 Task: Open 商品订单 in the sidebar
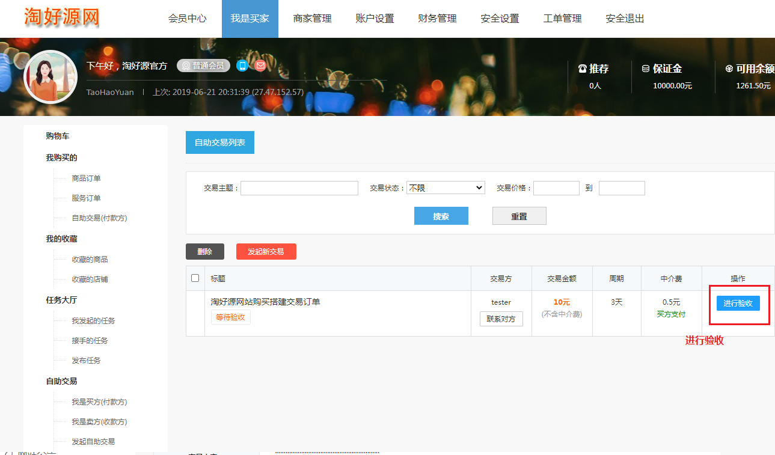(86, 178)
